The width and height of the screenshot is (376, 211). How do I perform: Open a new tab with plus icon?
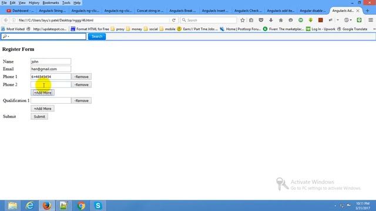[x=367, y=11]
